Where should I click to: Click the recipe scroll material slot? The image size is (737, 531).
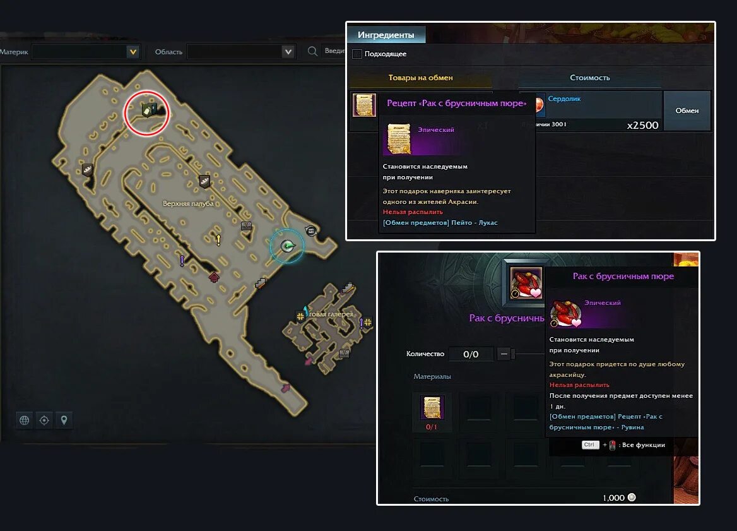pyautogui.click(x=432, y=407)
